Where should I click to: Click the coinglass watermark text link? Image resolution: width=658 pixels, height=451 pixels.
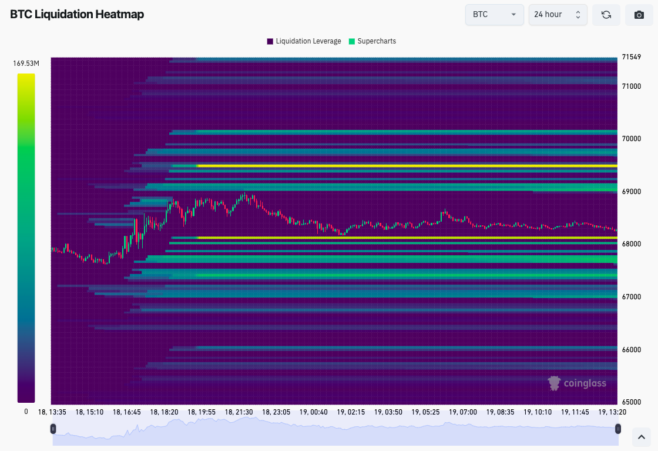585,383
